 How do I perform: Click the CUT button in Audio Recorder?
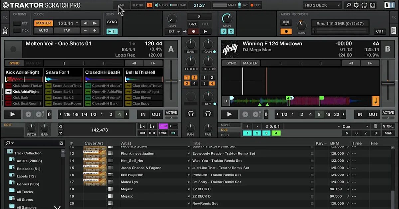380,31
